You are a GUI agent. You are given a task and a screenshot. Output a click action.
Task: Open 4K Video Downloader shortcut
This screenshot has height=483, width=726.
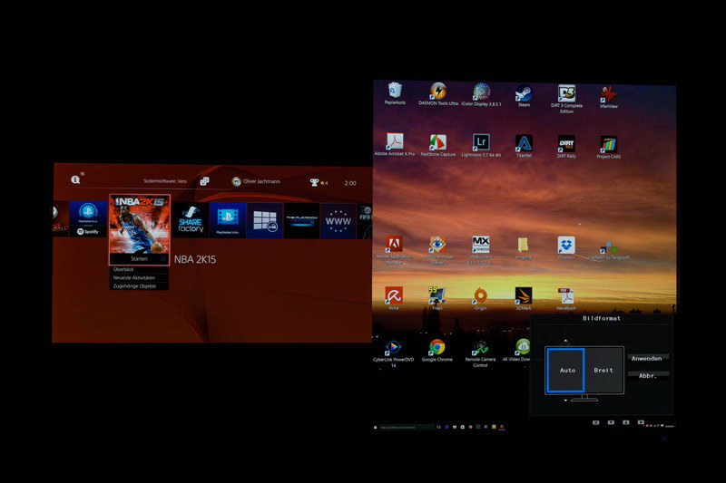coord(516,351)
